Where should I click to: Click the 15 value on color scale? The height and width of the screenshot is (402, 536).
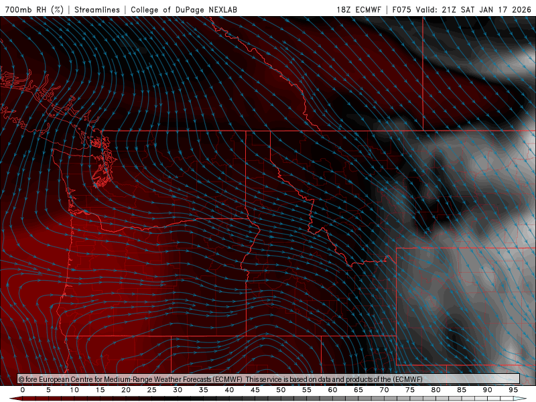pyautogui.click(x=100, y=390)
